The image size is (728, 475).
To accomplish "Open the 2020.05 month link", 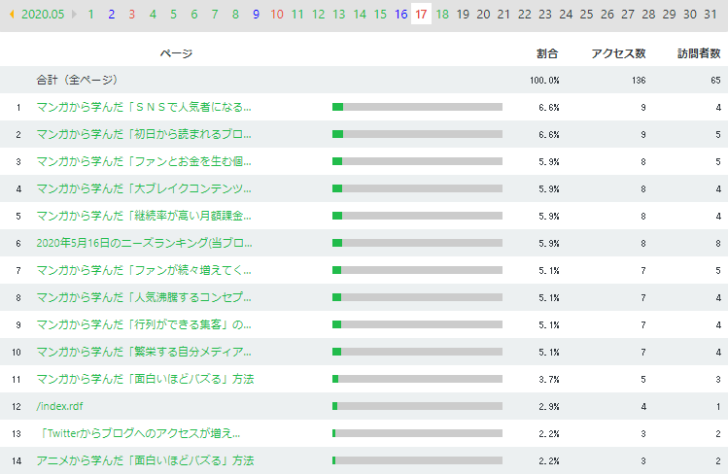I will (x=43, y=15).
